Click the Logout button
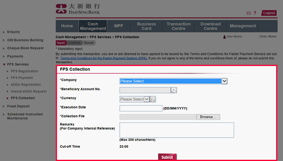Screen dimensions: 283x161 pyautogui.click(x=269, y=13)
